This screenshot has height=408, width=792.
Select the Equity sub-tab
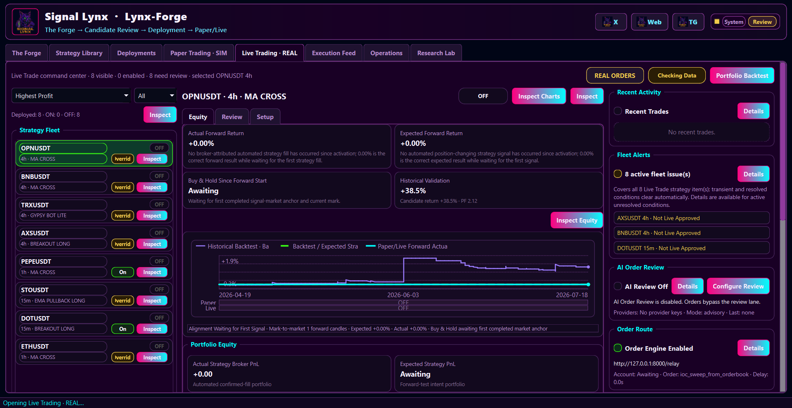coord(198,117)
